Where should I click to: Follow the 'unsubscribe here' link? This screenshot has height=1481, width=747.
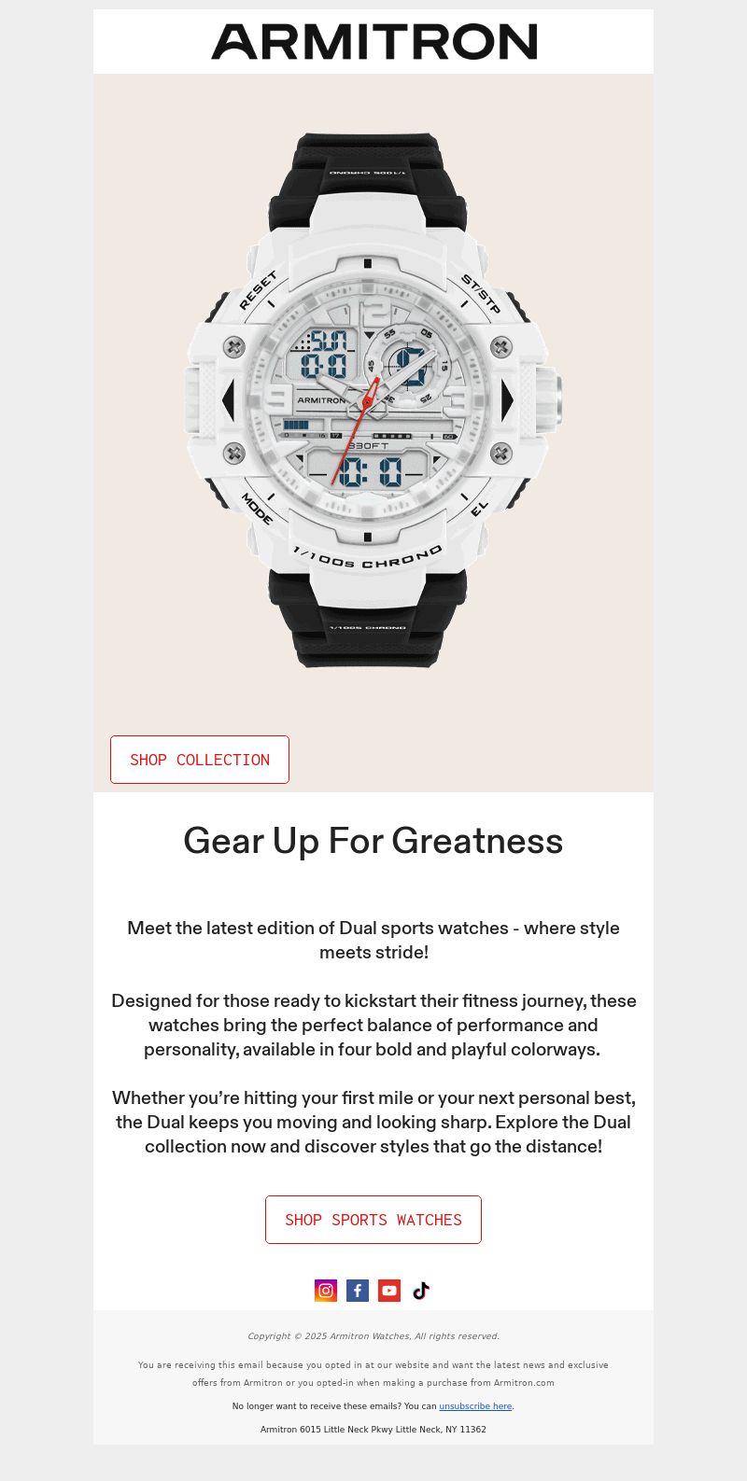(475, 1406)
